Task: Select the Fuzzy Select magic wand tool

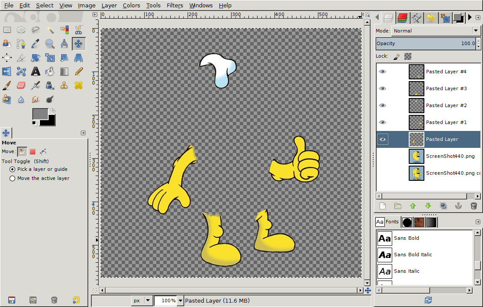Action: [50, 30]
